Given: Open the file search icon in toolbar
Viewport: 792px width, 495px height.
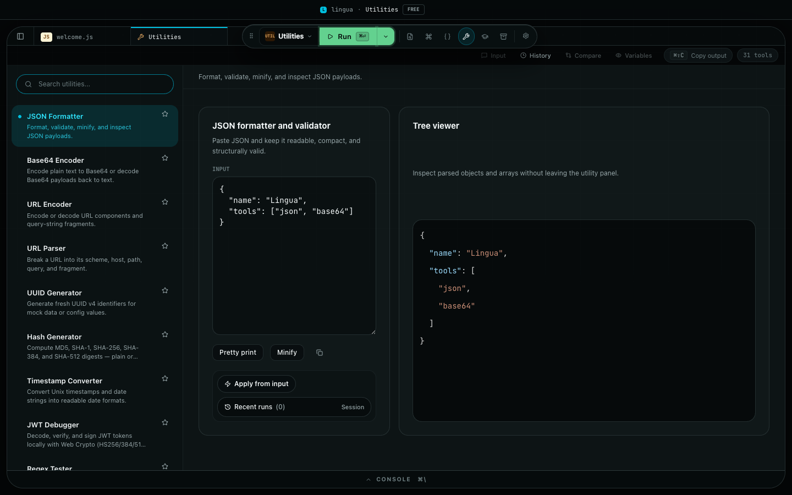Looking at the screenshot, I should pyautogui.click(x=410, y=36).
